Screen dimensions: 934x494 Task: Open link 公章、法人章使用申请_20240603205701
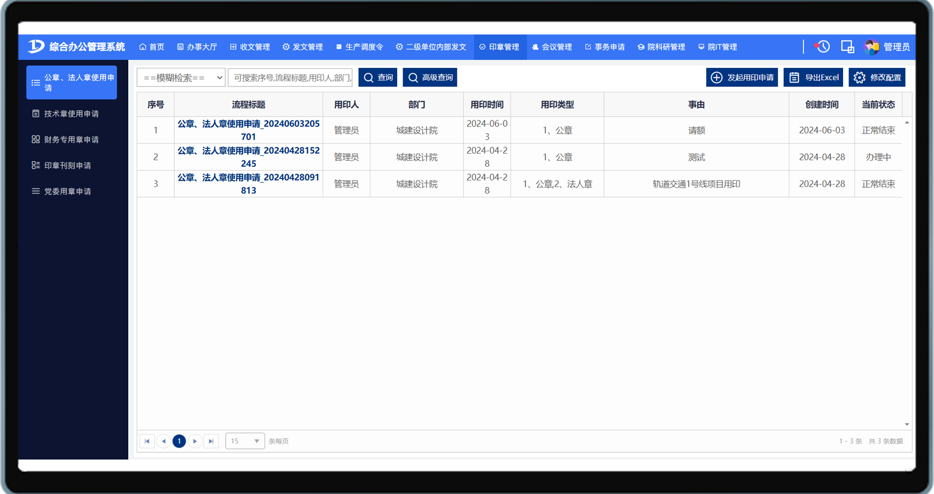[x=249, y=130]
